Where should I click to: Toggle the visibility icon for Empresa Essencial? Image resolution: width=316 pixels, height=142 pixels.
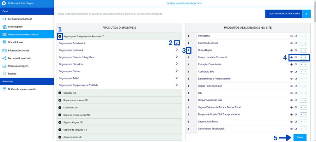291,43
